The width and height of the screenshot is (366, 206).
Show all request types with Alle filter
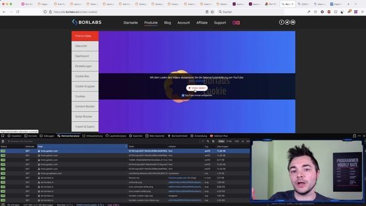point(221,141)
